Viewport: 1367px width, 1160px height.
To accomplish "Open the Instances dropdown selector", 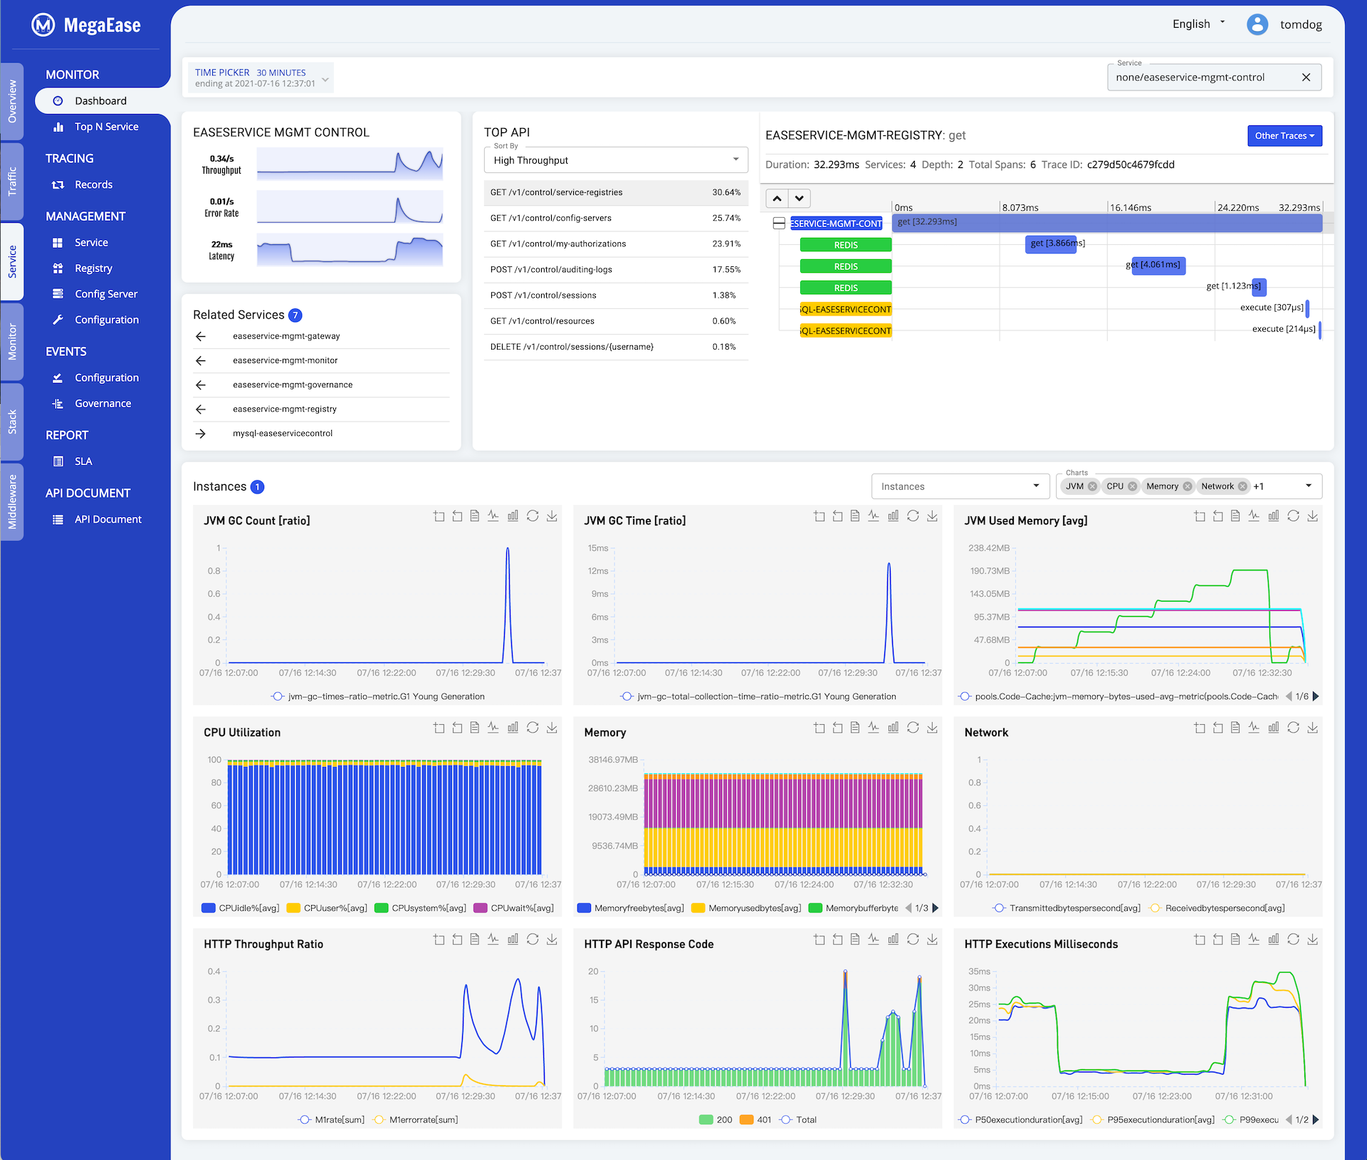I will coord(958,484).
